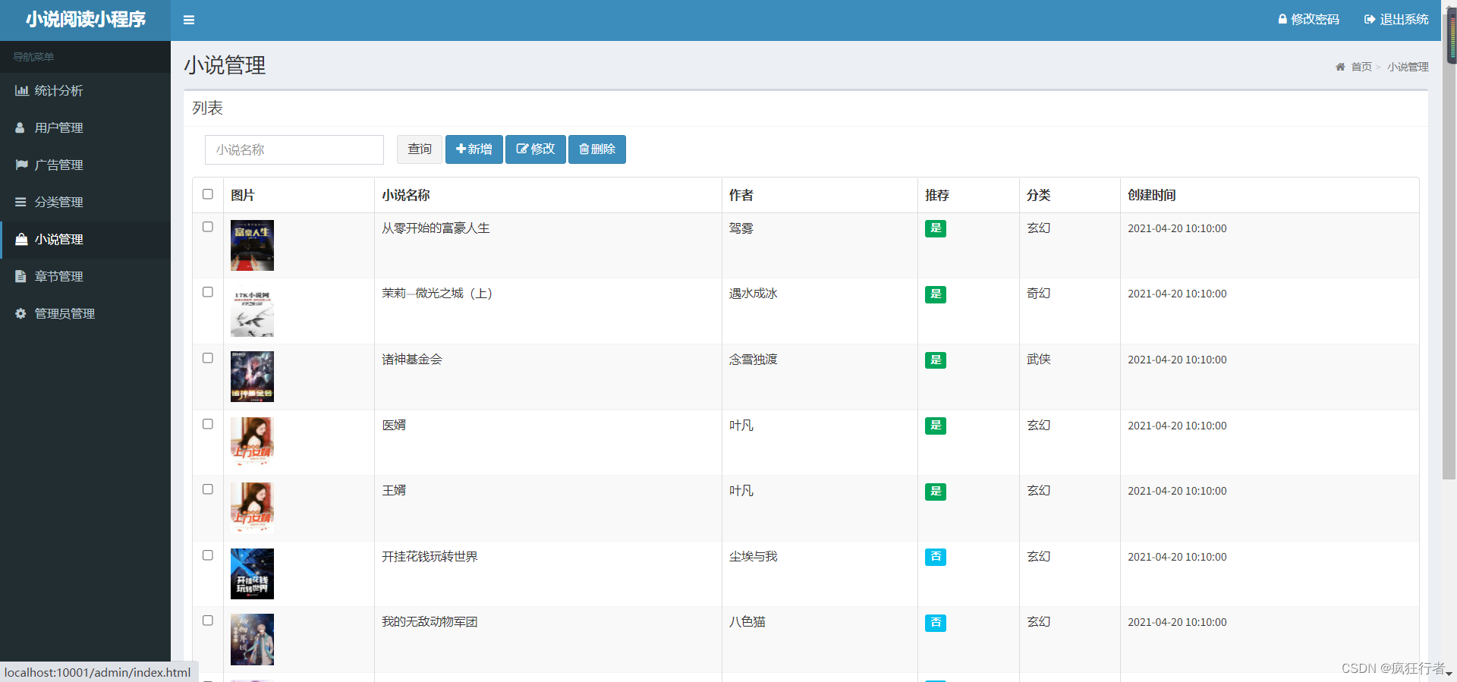Check the row for 开挂花钱玩转世界
1457x682 pixels.
[208, 555]
